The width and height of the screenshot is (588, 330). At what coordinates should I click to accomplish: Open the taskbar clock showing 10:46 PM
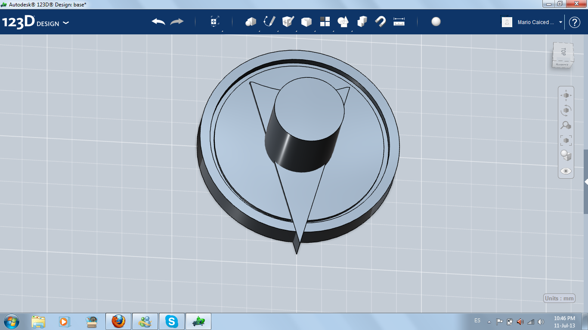point(564,321)
